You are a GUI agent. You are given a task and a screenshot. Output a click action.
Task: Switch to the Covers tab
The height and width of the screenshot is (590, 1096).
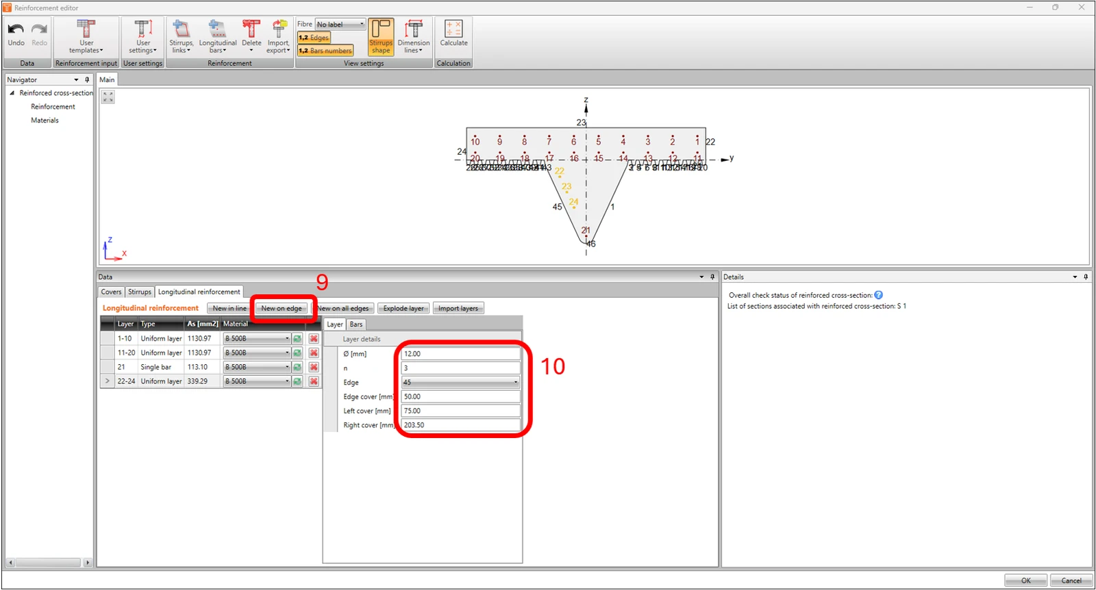coord(111,292)
